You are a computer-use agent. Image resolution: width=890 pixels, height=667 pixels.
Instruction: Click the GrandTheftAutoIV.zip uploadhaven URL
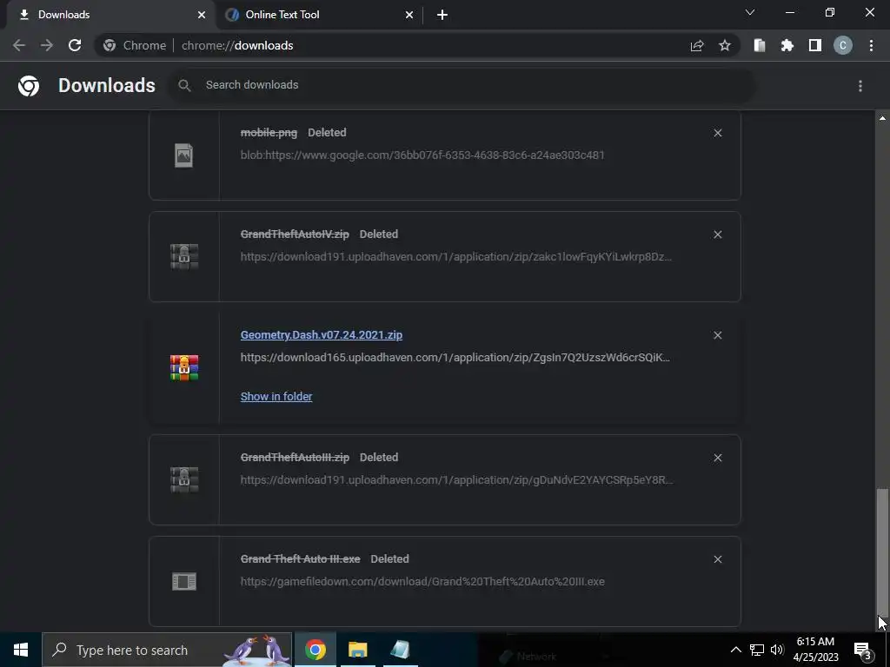tap(455, 256)
